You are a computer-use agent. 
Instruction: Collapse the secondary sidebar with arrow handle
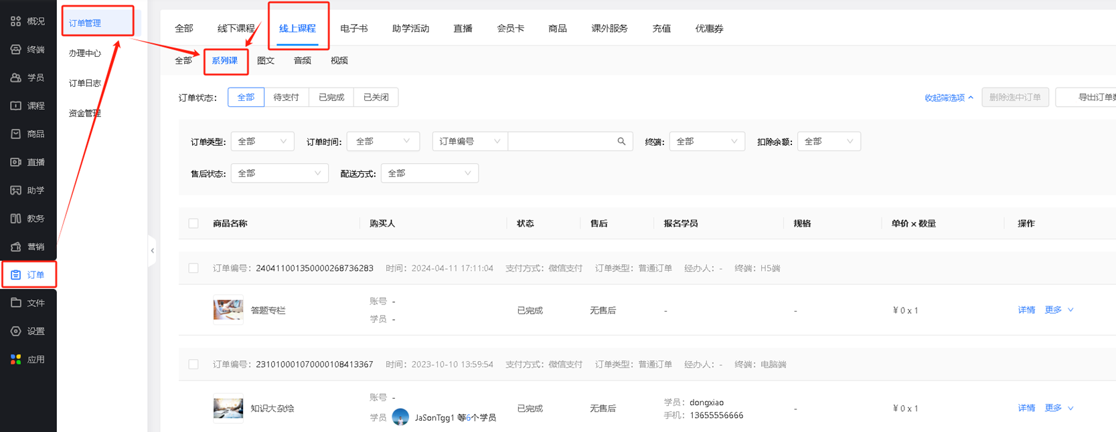coord(153,251)
